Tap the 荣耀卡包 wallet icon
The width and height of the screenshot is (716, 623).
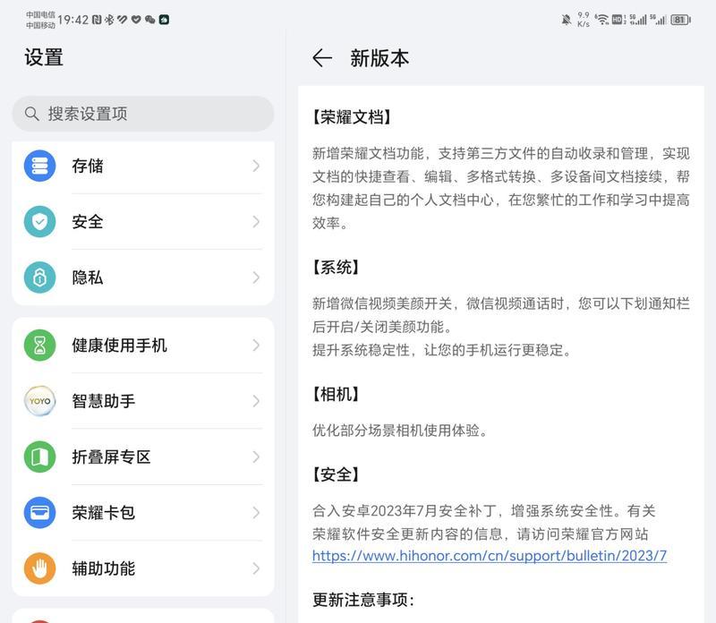[x=39, y=513]
